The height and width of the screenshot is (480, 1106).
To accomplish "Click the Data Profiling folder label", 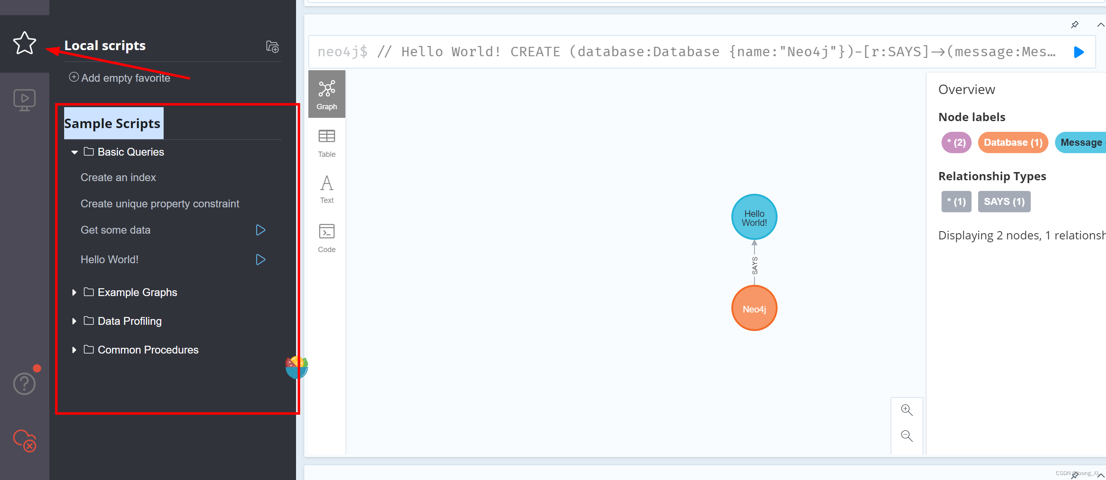I will [x=130, y=321].
